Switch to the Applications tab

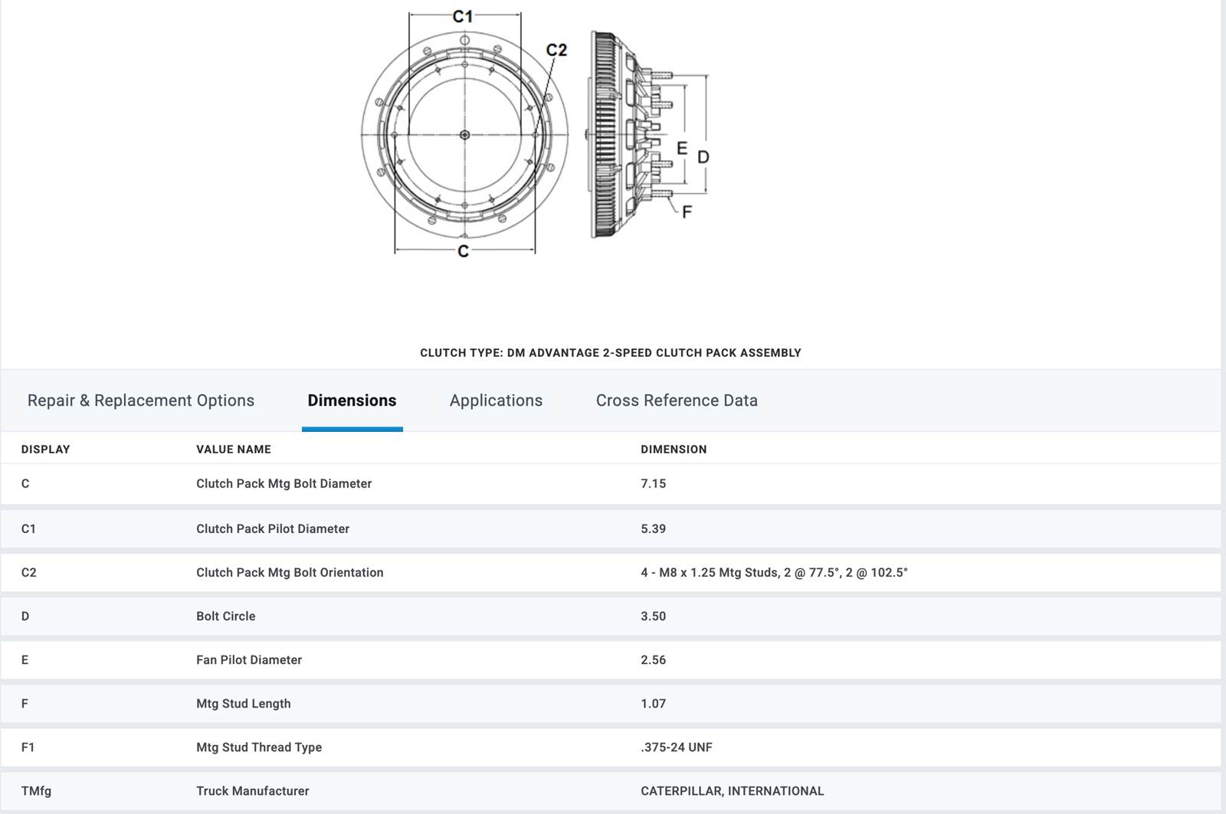coord(496,400)
